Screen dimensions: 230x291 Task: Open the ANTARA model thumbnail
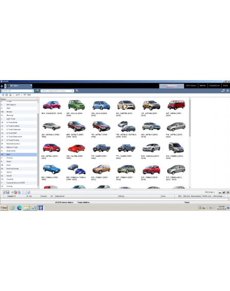151,105
